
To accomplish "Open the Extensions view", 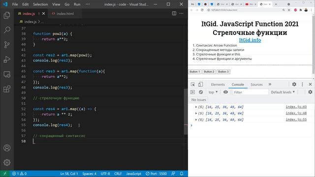I will click(x=7, y=89).
